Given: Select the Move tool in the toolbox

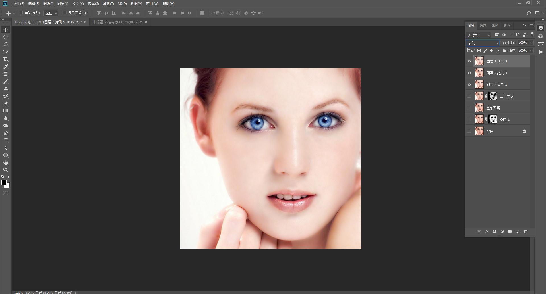Looking at the screenshot, I should [x=6, y=30].
